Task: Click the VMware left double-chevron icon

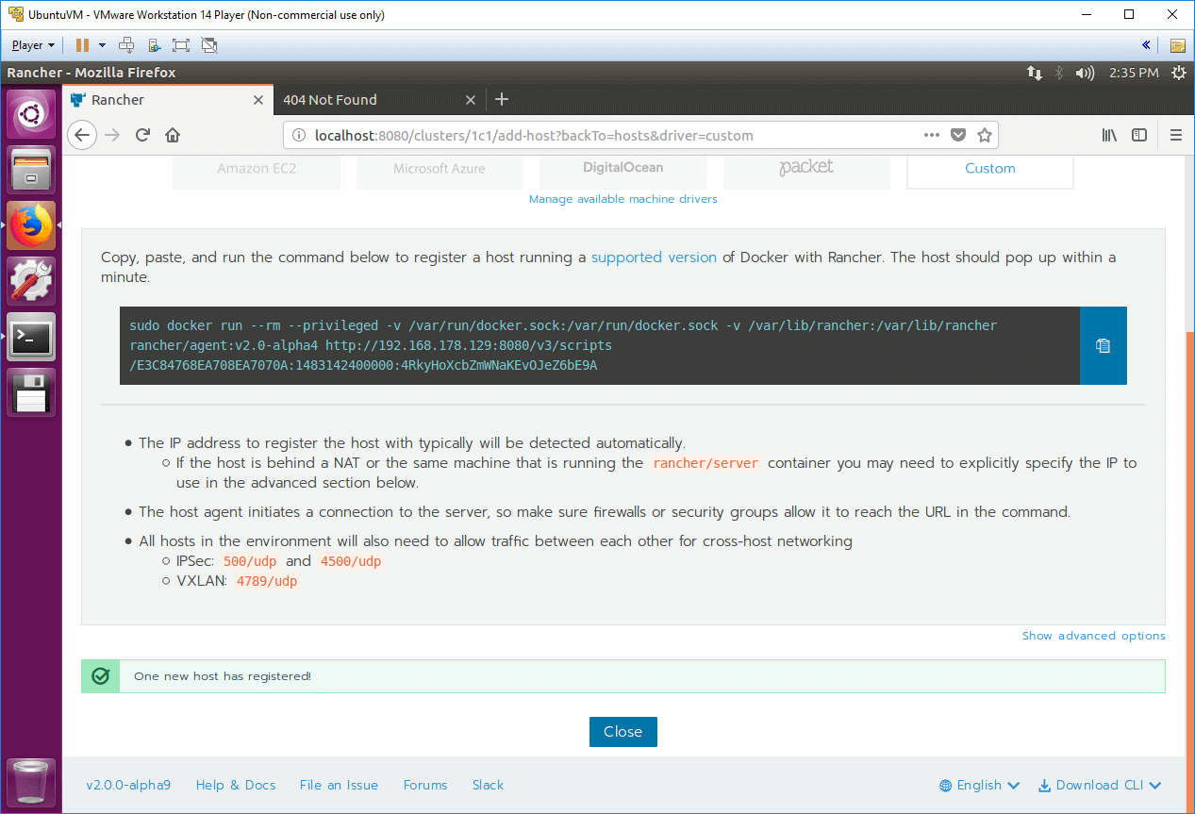Action: [x=1146, y=44]
